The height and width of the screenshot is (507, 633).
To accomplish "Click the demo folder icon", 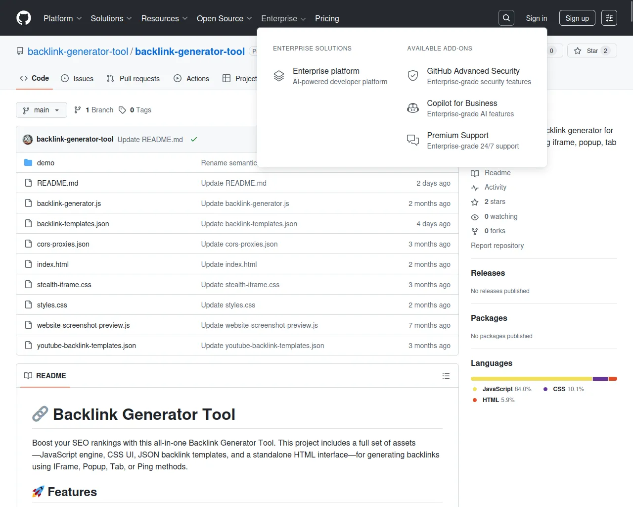I will [x=28, y=163].
